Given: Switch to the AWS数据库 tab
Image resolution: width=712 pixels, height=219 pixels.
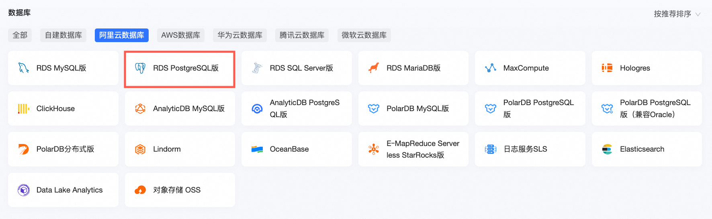Looking at the screenshot, I should [181, 35].
